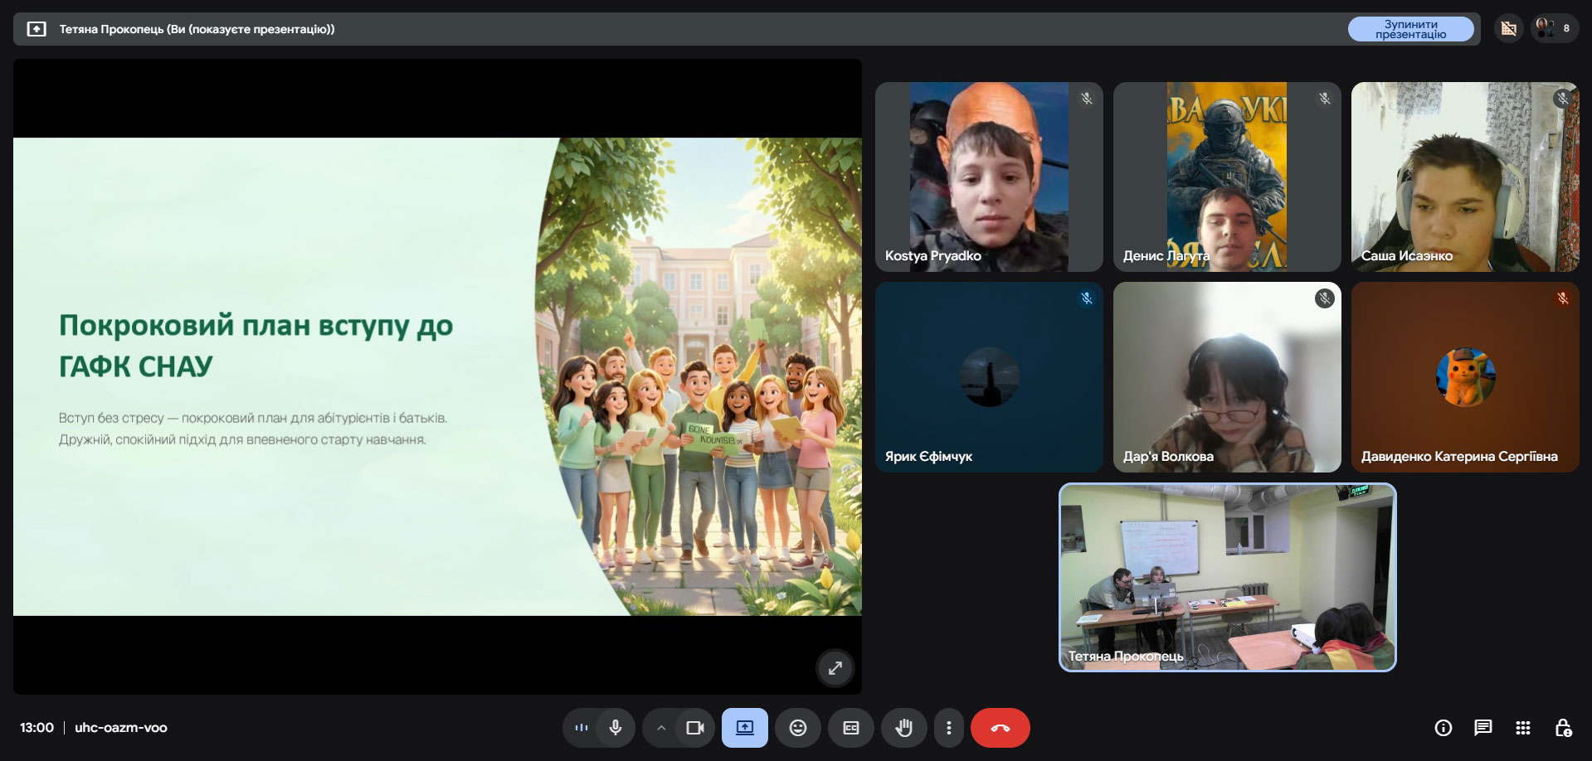Expand audio and video settings chevron
This screenshot has width=1592, height=761.
[661, 728]
